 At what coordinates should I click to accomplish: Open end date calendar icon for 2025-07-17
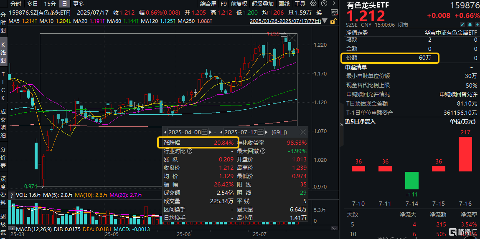261,132
